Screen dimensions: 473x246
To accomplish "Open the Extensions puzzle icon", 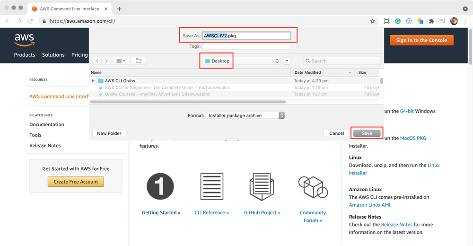I will pos(431,21).
